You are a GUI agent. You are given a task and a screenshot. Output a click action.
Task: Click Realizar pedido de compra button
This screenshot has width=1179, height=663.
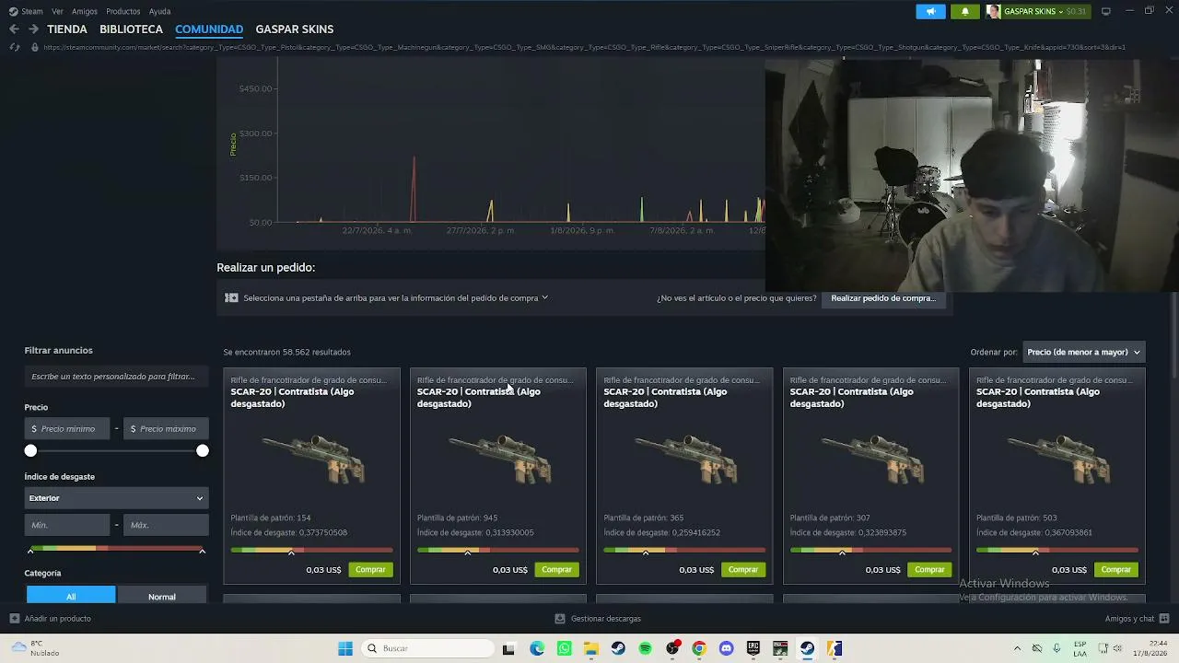[x=882, y=298]
